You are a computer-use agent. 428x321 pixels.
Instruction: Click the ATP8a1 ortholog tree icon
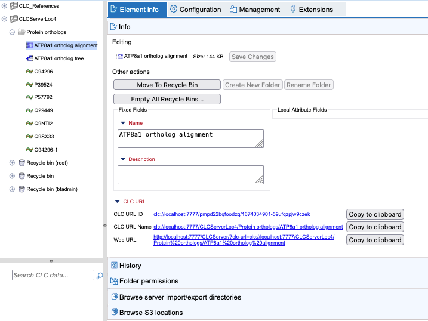[29, 58]
